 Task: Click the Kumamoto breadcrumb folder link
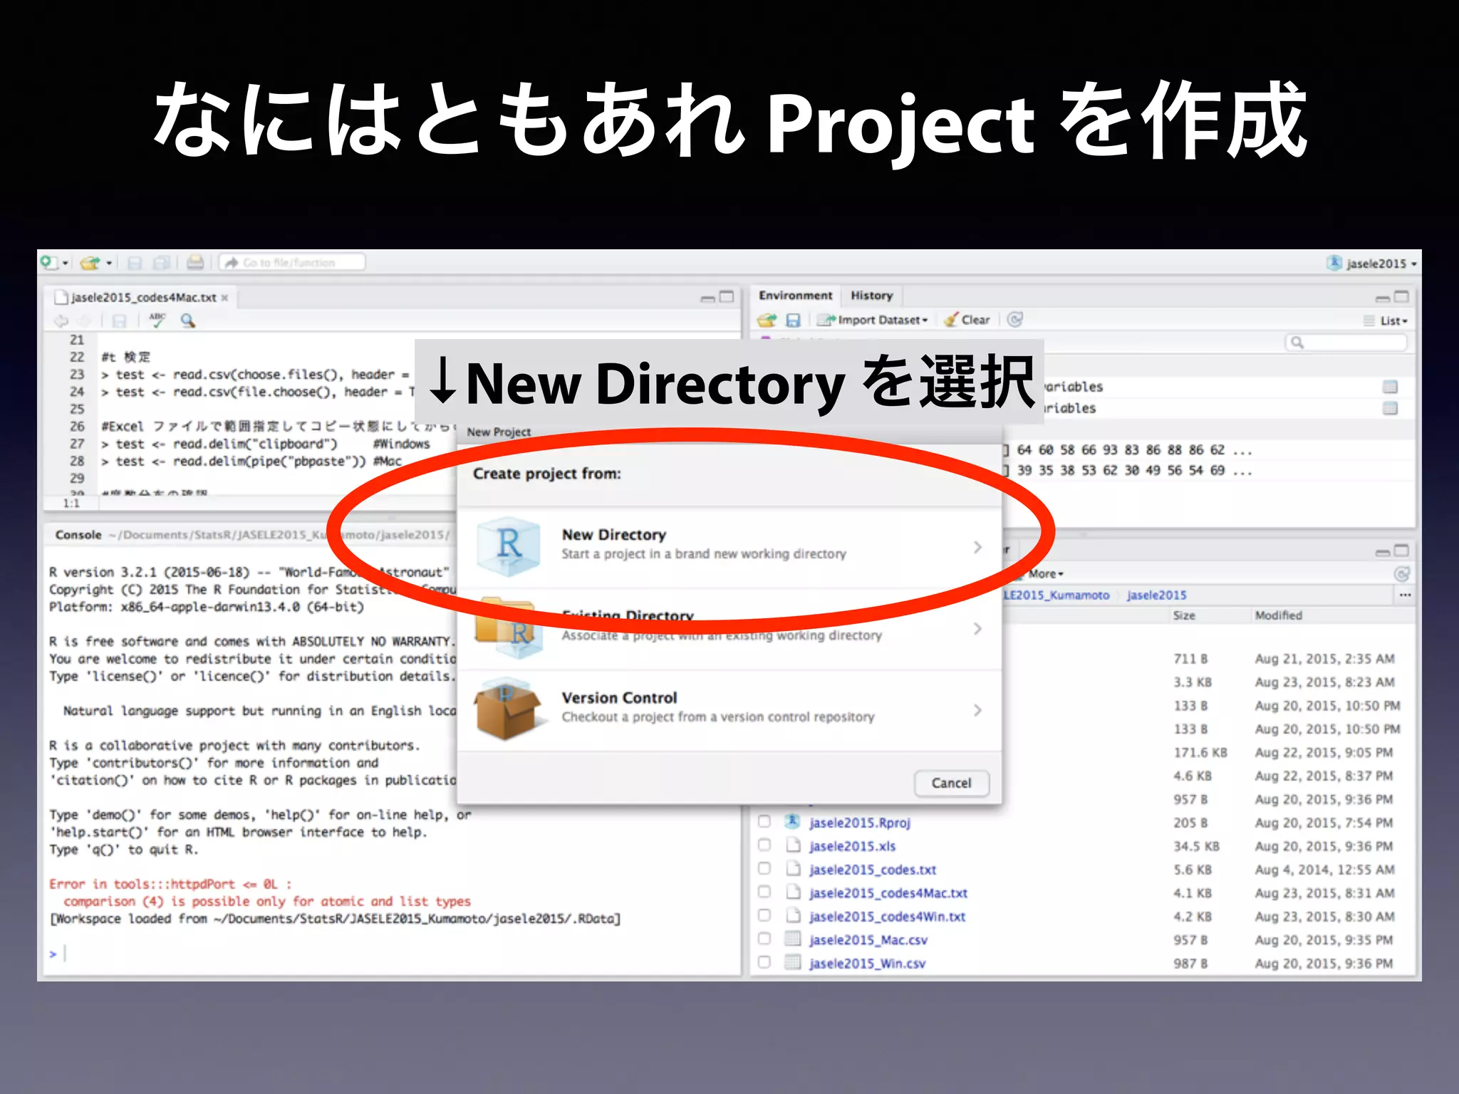pyautogui.click(x=1057, y=595)
